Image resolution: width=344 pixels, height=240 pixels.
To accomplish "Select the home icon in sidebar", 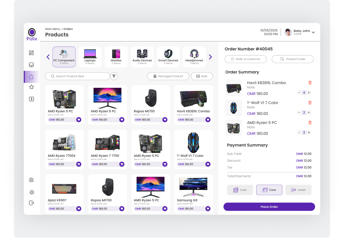I will tap(31, 77).
